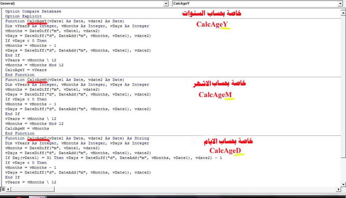Viewport: 346px width, 198px height.
Task: Click 'vMonths = vMonths - 1' in CalcAgeD
Action: point(31,167)
